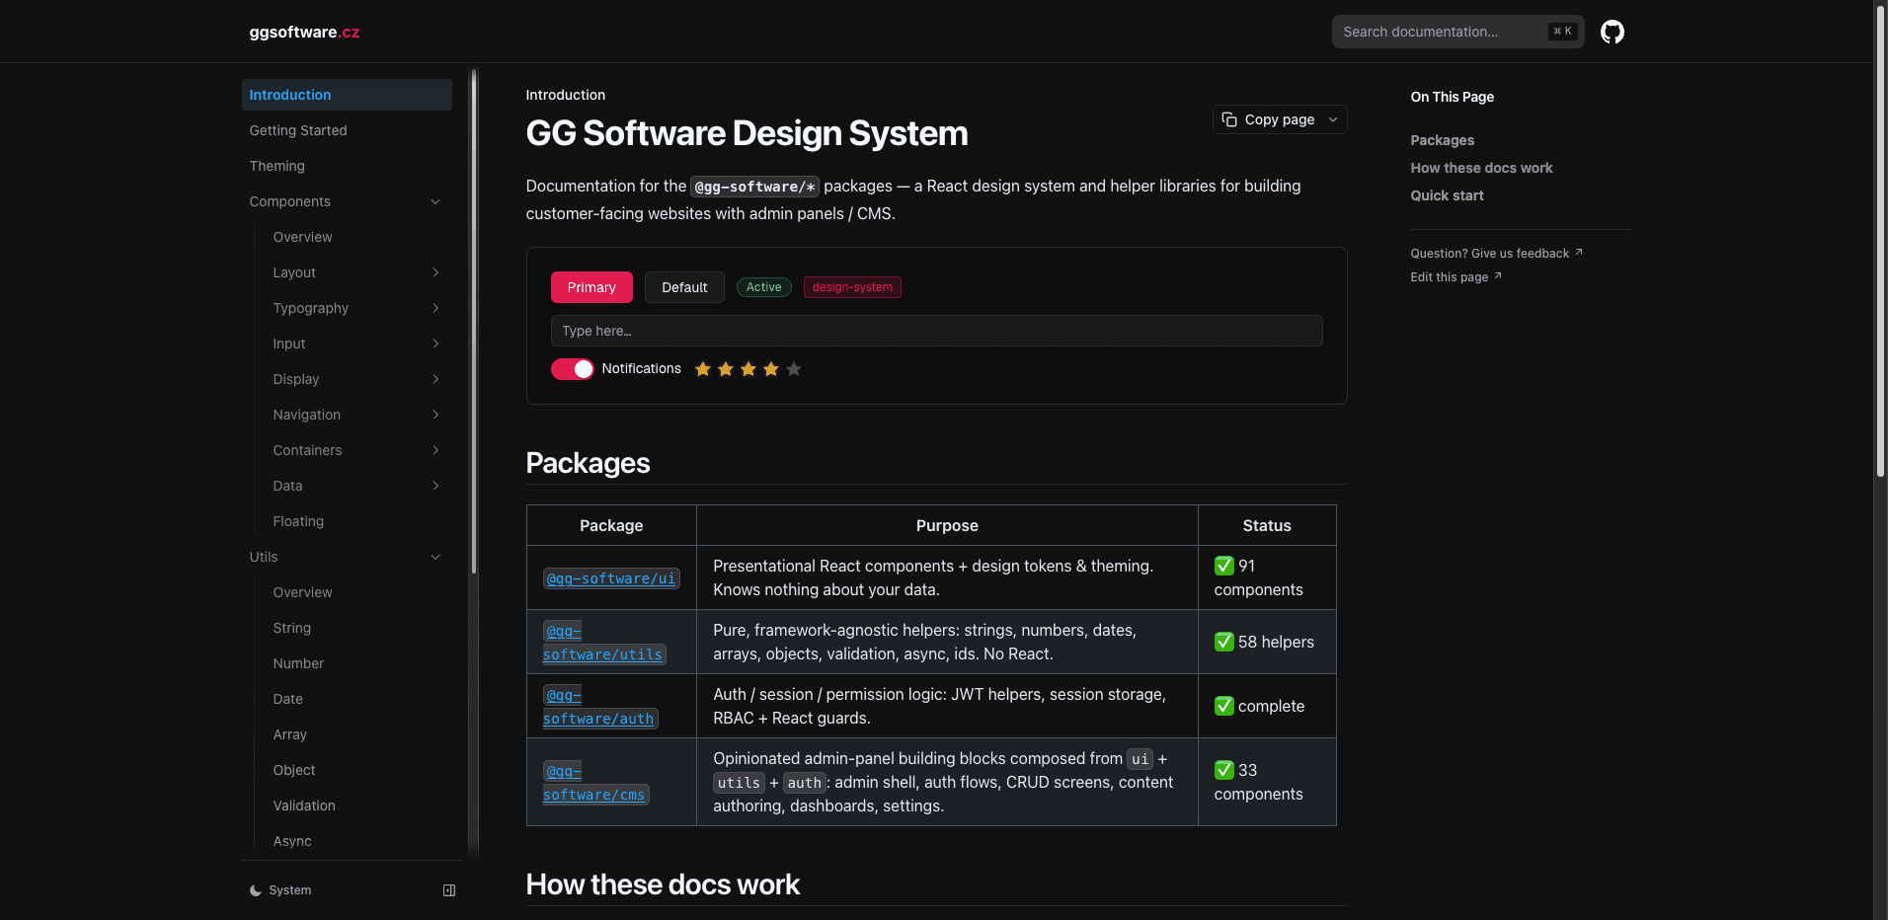Collapse the Utils section
Image resolution: width=1888 pixels, height=920 pixels.
pyautogui.click(x=435, y=557)
